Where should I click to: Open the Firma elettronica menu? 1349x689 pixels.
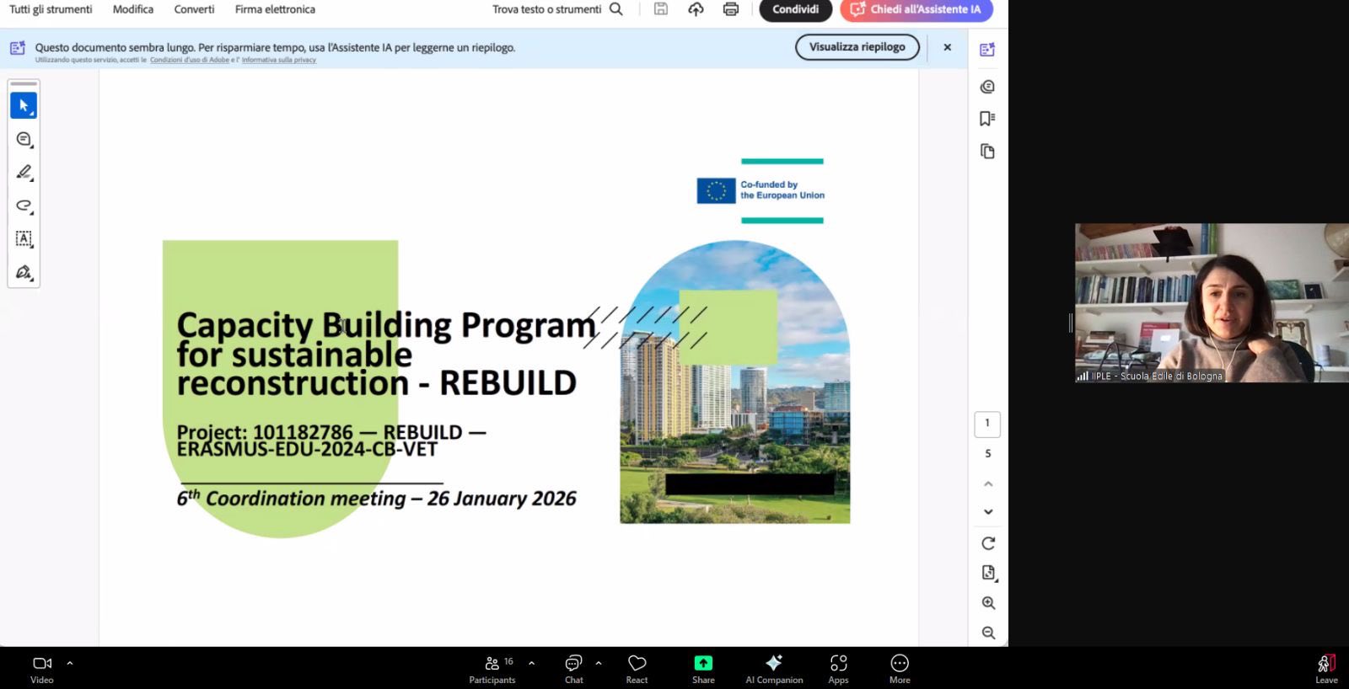(275, 9)
